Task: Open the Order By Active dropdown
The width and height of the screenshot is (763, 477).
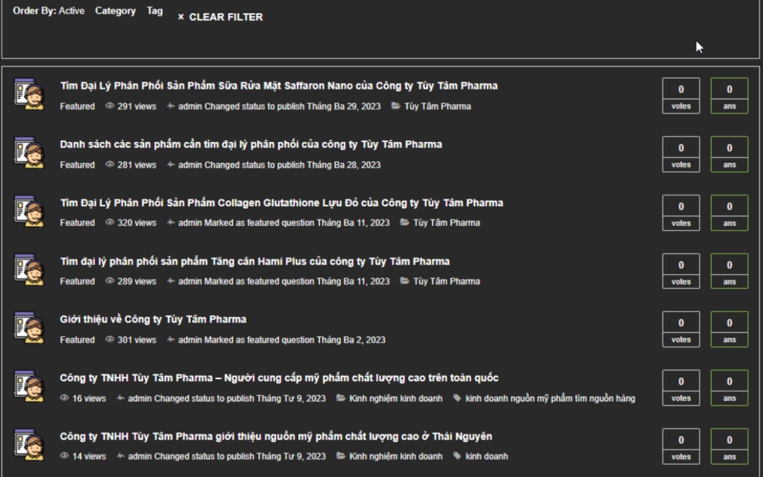Action: pos(71,11)
